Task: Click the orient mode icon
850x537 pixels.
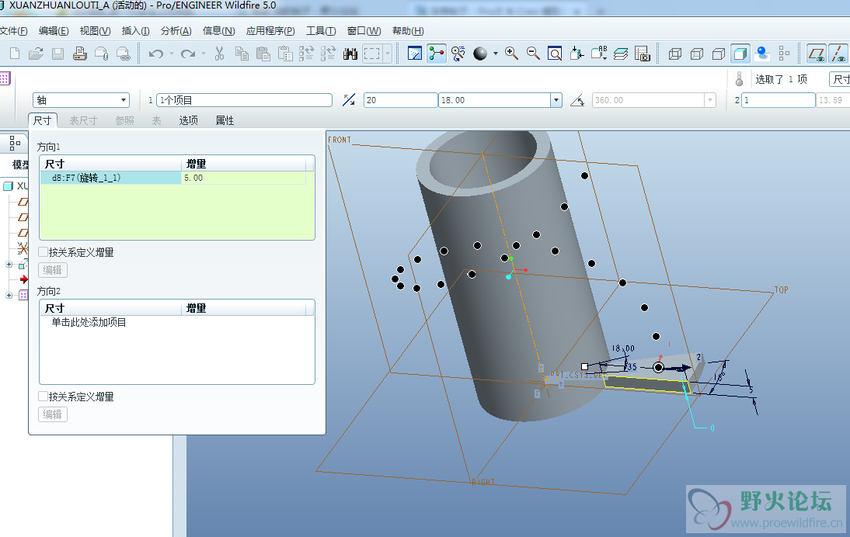Action: point(458,54)
